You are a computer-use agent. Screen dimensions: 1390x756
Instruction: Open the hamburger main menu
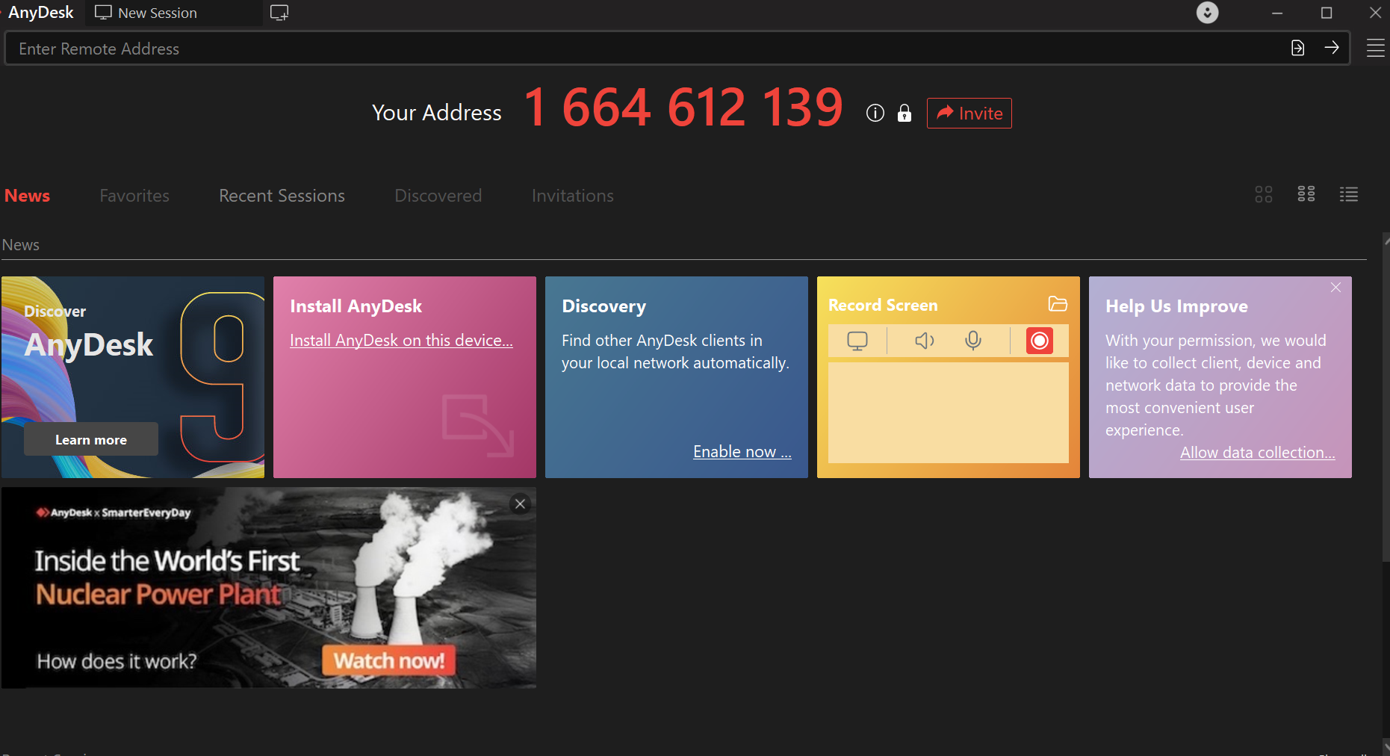click(1375, 49)
